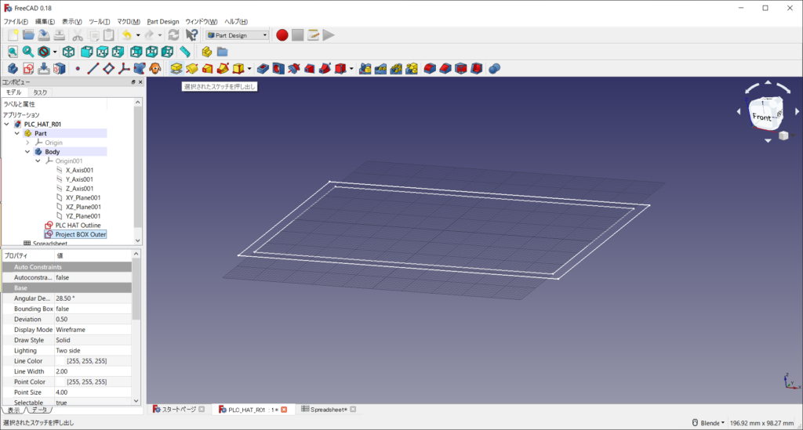Click the Refresh recompute icon

click(x=173, y=34)
